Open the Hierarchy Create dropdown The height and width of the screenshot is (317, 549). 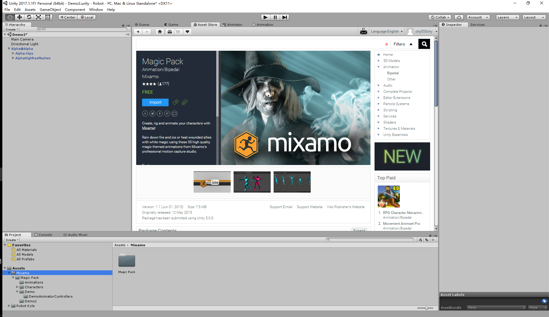click(12, 29)
